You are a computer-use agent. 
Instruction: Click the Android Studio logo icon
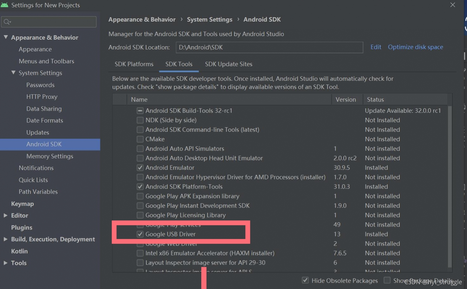4,5
